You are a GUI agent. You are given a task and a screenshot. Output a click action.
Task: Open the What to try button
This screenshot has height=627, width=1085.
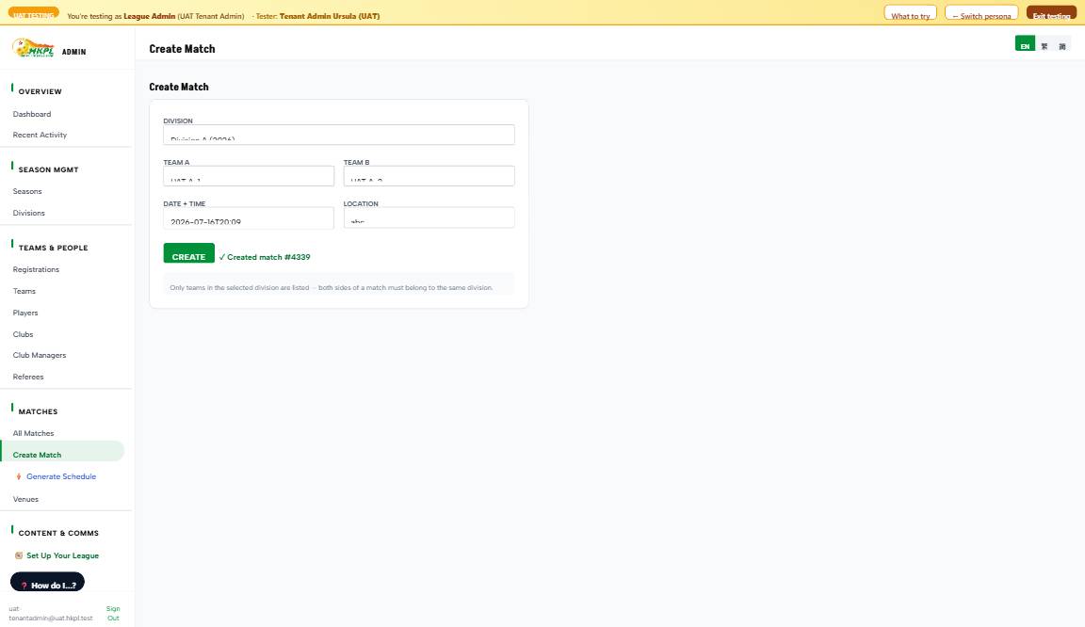[x=910, y=13]
